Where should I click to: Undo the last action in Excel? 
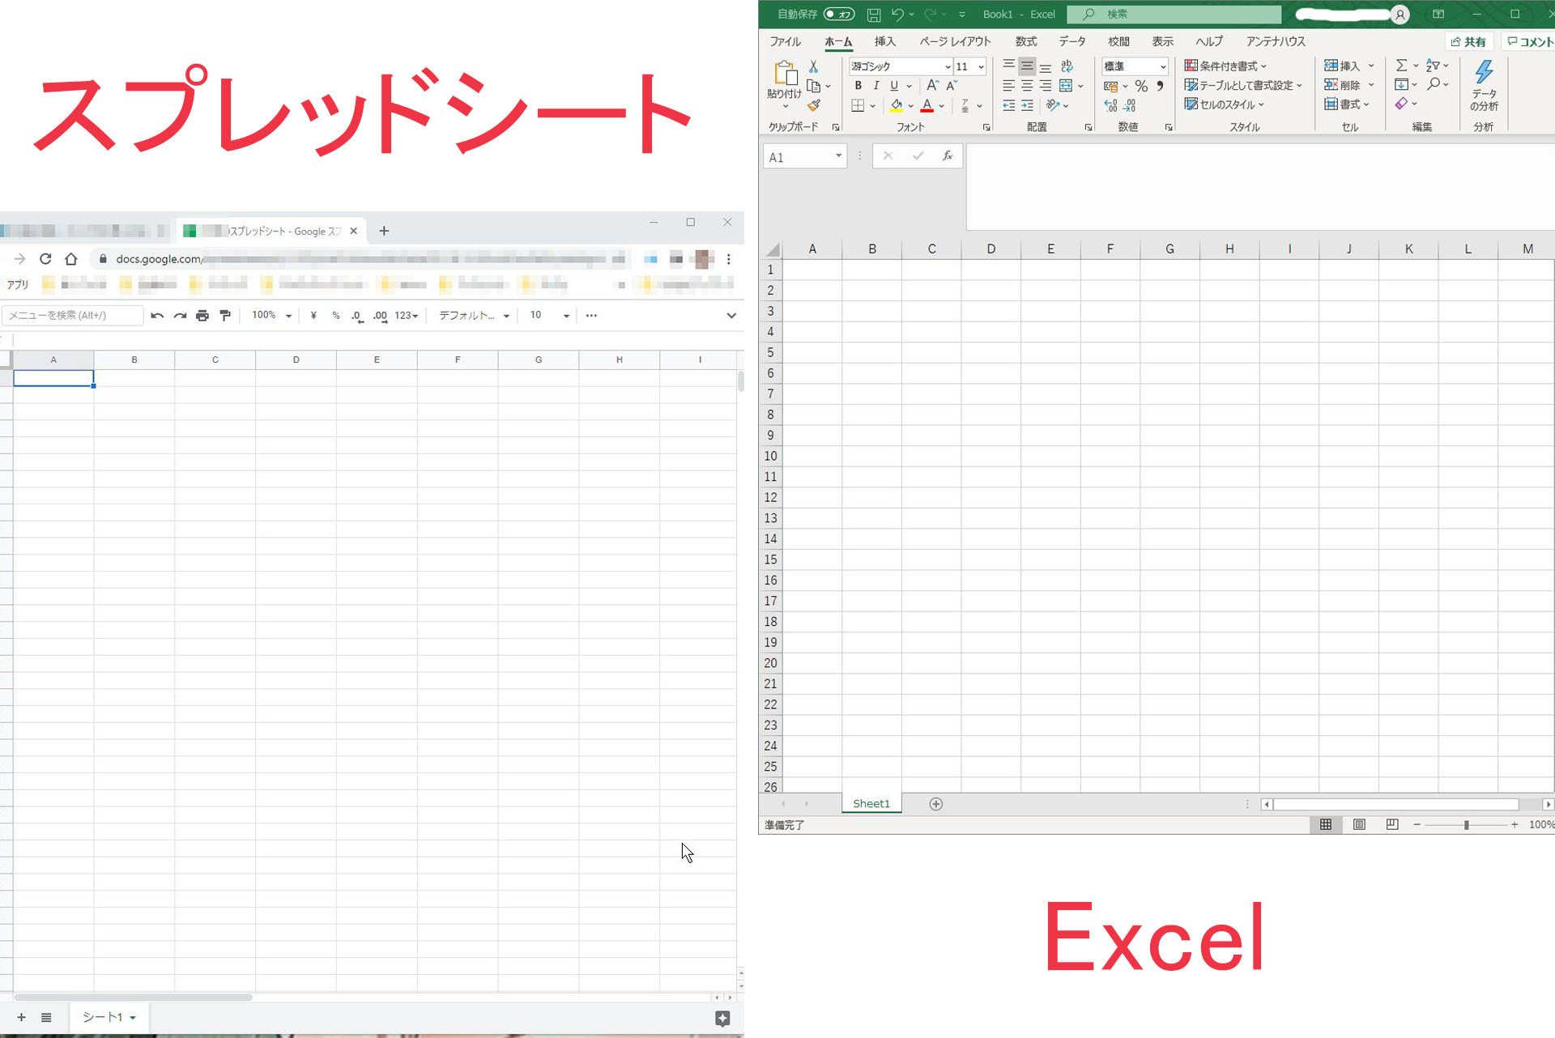897,15
